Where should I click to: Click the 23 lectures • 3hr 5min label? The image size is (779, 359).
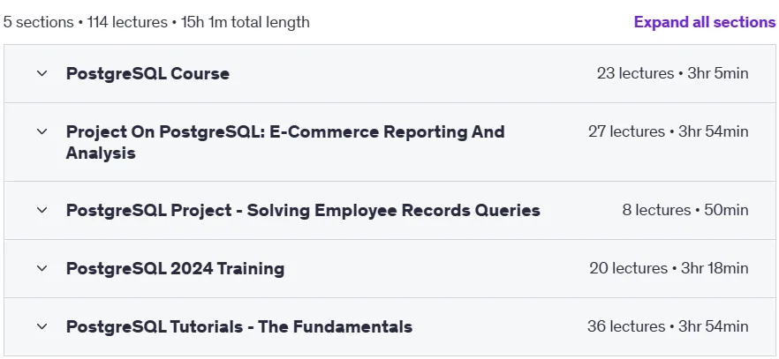tap(673, 73)
